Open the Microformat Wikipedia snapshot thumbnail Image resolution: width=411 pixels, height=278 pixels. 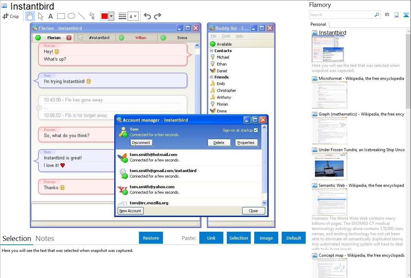(329, 95)
